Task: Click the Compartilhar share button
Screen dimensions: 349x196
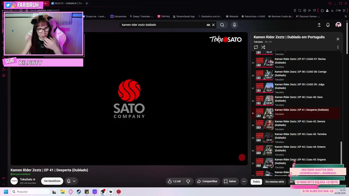Action: [x=207, y=181]
